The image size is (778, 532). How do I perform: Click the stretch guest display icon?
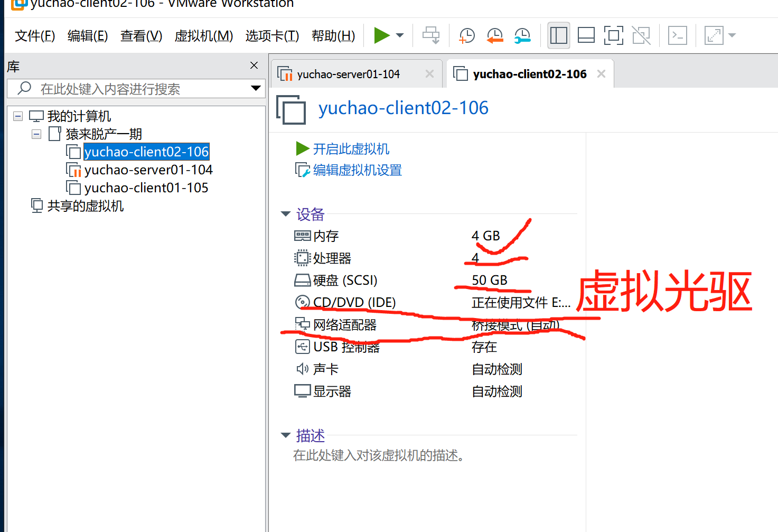tap(714, 35)
